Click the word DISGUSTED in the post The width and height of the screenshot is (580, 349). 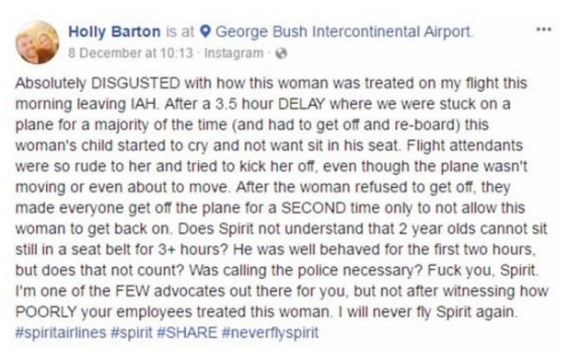(x=135, y=83)
